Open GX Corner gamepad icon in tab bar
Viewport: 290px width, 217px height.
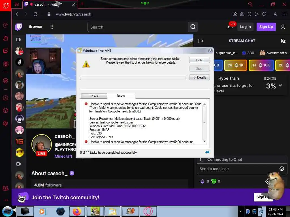(17, 4)
